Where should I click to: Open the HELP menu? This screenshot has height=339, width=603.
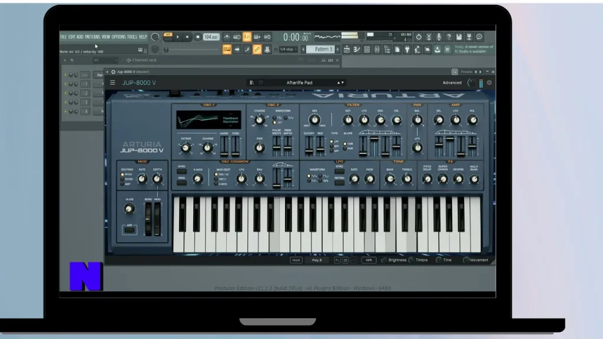tap(143, 37)
